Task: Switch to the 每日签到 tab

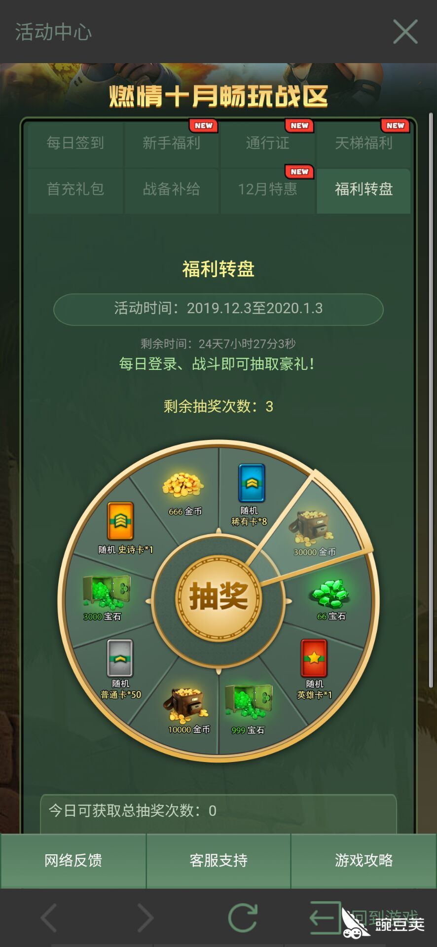Action: (x=75, y=143)
